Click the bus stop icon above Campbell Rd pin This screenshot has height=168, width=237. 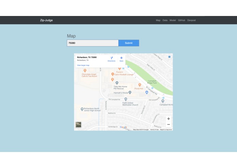point(163,98)
